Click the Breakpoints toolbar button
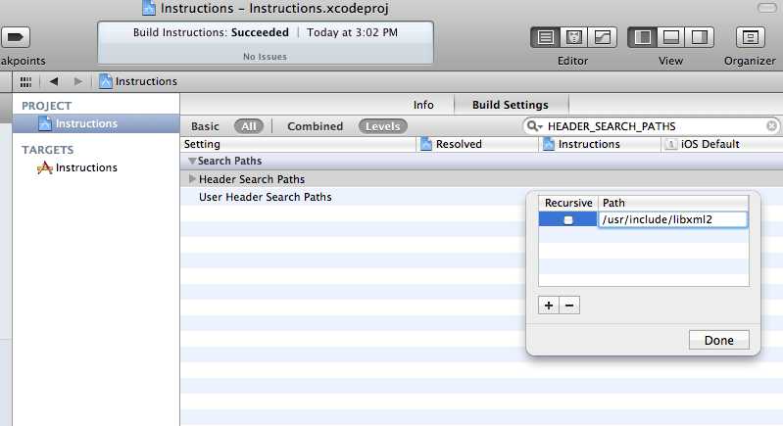Screen dimensions: 783x426 16,37
